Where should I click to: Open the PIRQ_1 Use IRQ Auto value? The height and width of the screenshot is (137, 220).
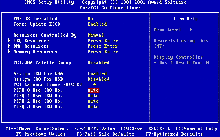pyautogui.click(x=93, y=96)
